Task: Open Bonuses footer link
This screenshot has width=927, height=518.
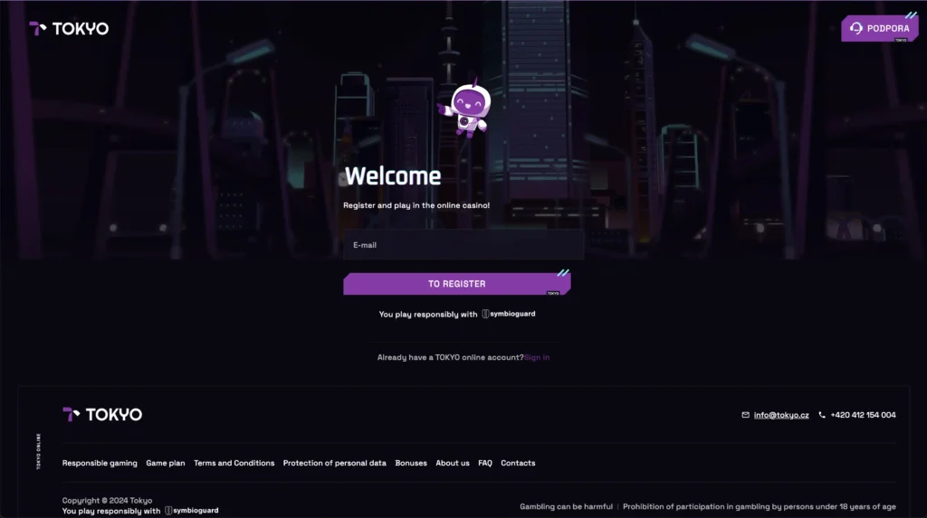Action: pos(411,463)
